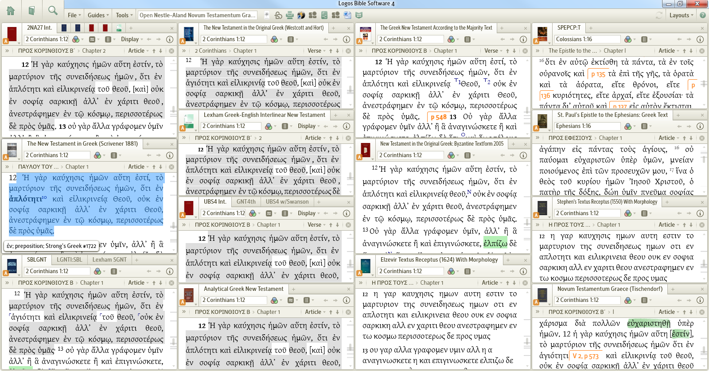Open visual filters in Stephen's Textus Receptus panel
Image resolution: width=709 pixels, height=371 pixels.
(x=628, y=213)
